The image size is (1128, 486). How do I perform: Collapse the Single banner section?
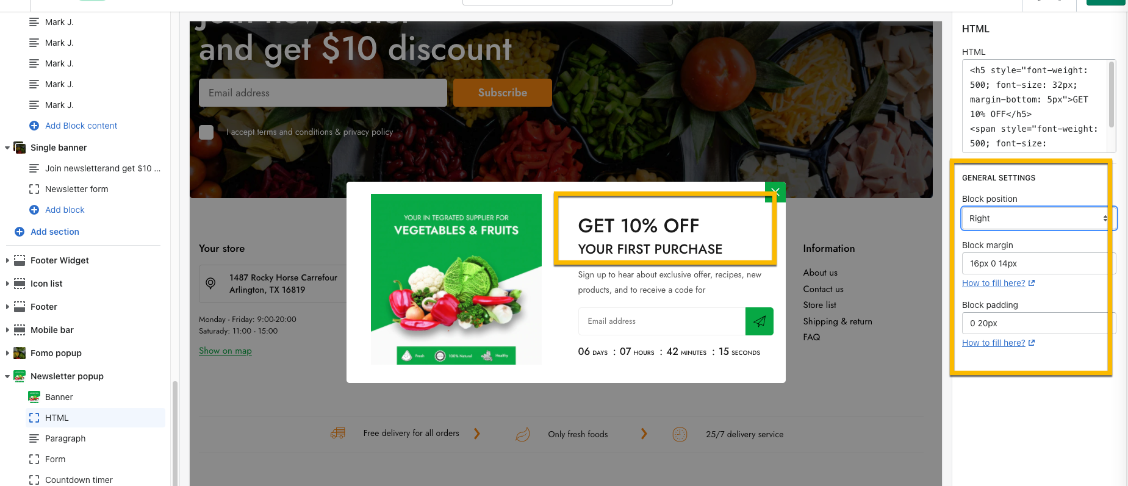point(7,148)
